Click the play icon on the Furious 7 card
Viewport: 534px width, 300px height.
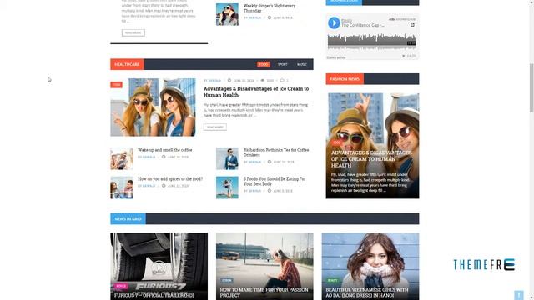tap(159, 267)
